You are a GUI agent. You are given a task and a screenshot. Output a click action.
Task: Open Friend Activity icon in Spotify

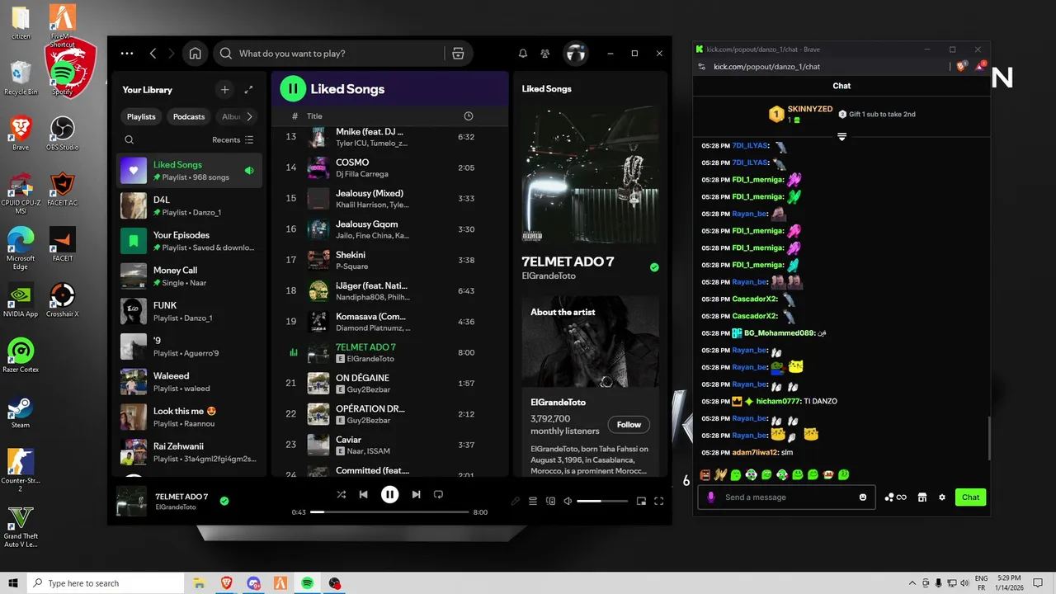pos(545,54)
